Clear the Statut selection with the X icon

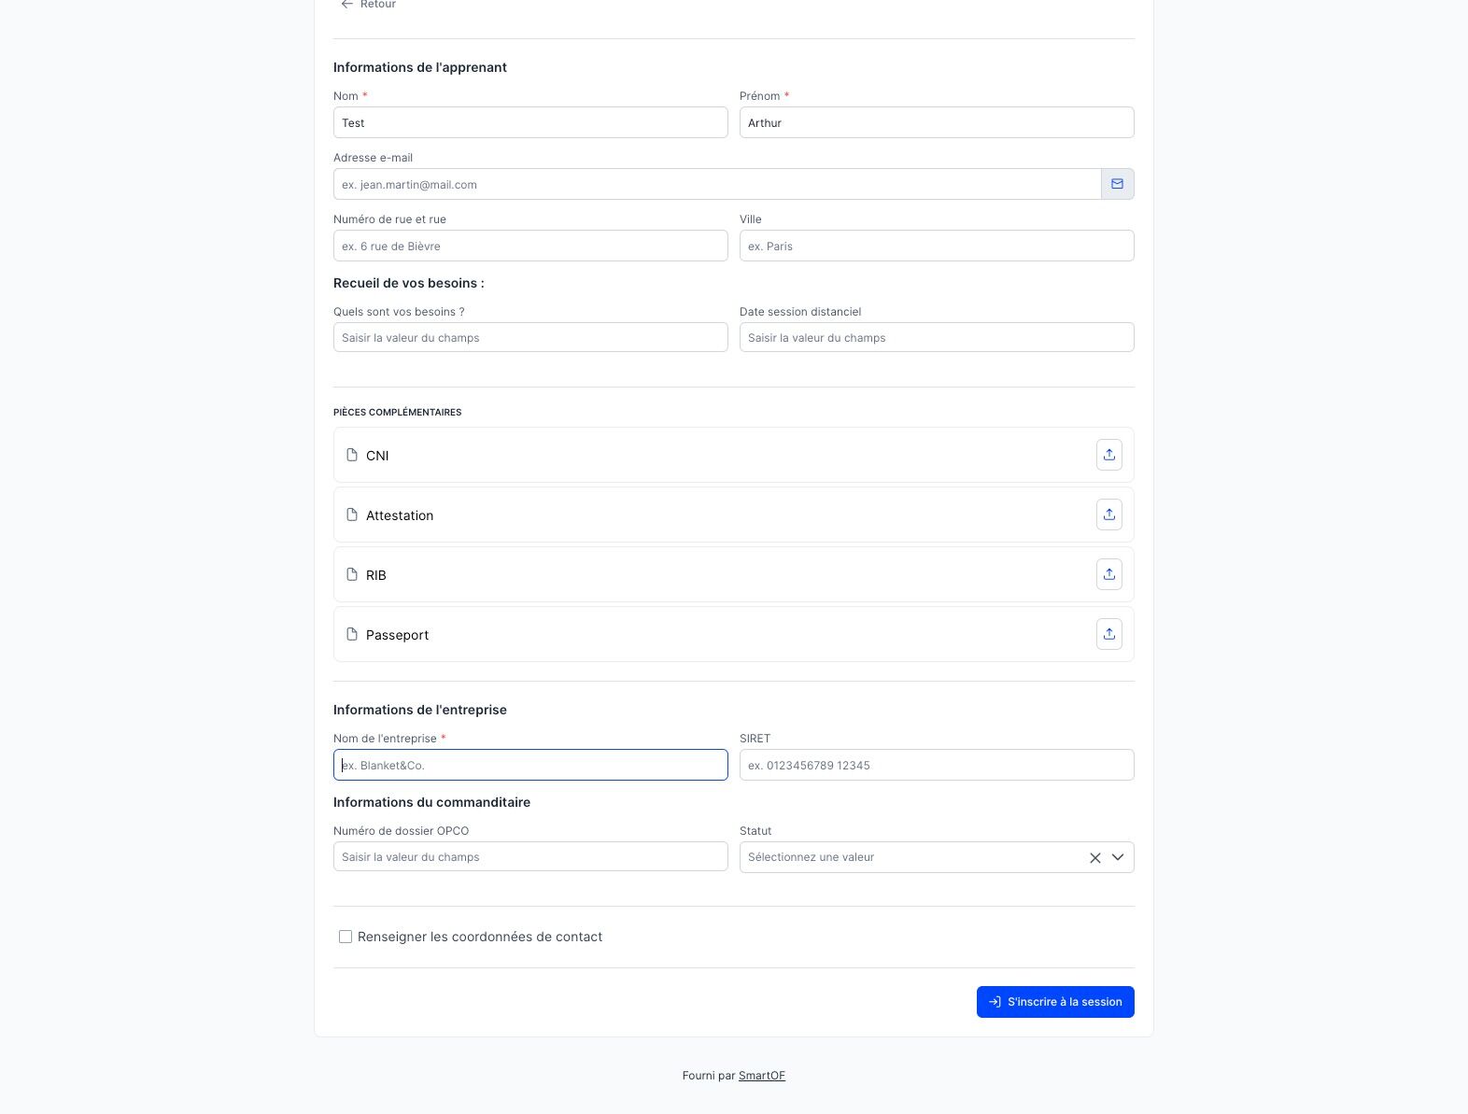(1094, 857)
